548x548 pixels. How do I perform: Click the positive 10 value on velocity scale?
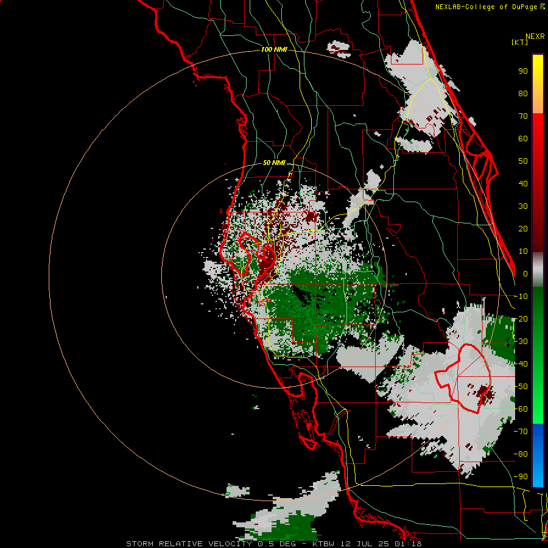pos(523,251)
